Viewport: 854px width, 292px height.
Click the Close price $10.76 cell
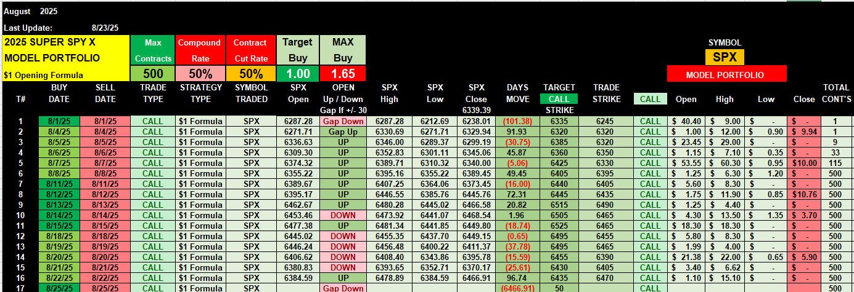tap(806, 194)
